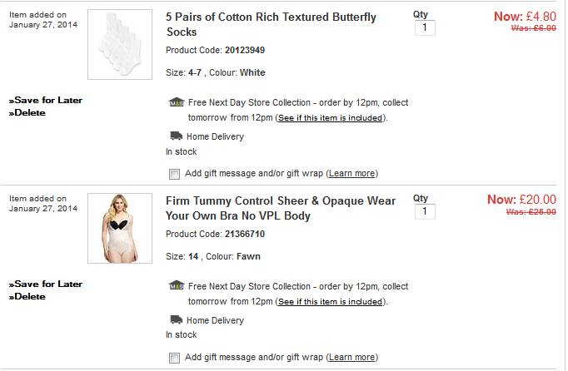Click the M&S store collection icon for socks
This screenshot has height=371, width=568.
coord(175,103)
